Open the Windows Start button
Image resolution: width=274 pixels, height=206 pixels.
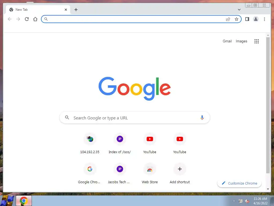pyautogui.click(x=7, y=201)
